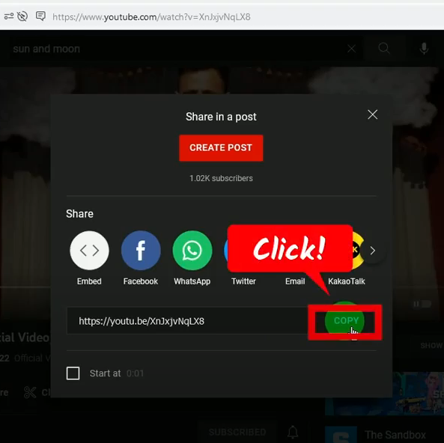
Task: Click the '1.02K subscribers' text
Action: tap(221, 178)
